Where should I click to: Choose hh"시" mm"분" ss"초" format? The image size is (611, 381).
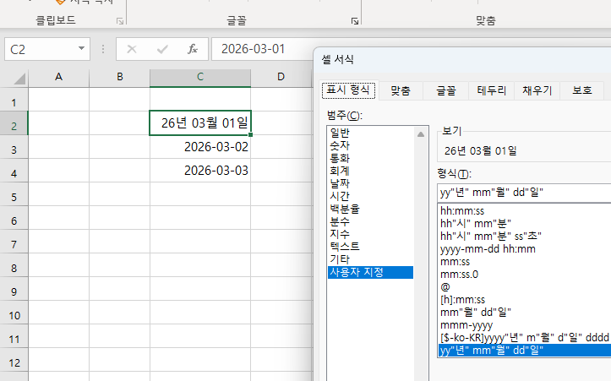(x=524, y=236)
